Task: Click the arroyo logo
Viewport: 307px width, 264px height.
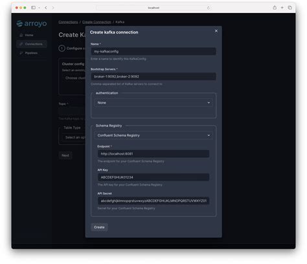Action: coord(32,23)
